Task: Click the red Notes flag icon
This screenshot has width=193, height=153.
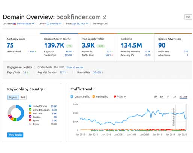Action: pos(115,96)
